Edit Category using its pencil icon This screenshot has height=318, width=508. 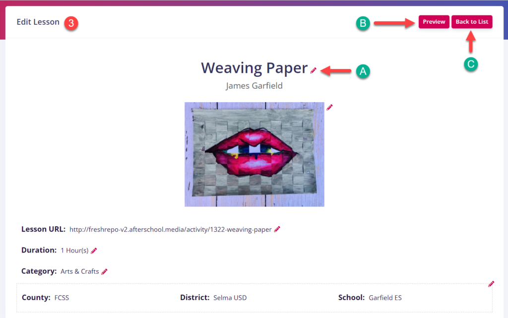pyautogui.click(x=104, y=272)
